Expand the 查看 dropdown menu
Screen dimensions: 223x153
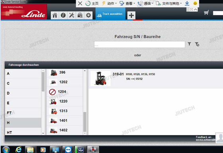click(x=127, y=4)
